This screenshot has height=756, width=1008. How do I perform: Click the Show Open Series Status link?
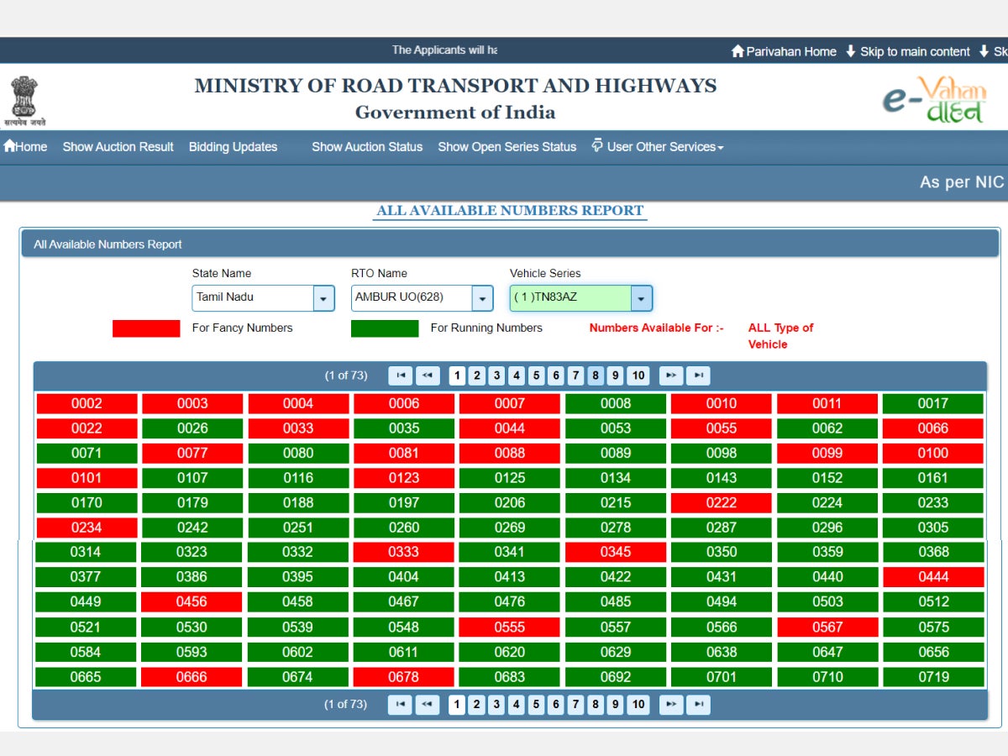507,147
